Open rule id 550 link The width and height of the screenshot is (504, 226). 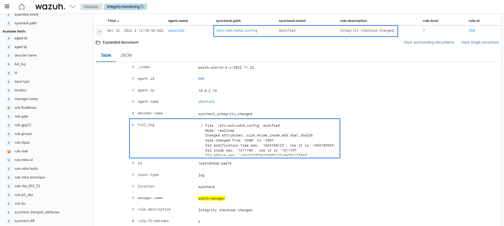click(472, 31)
